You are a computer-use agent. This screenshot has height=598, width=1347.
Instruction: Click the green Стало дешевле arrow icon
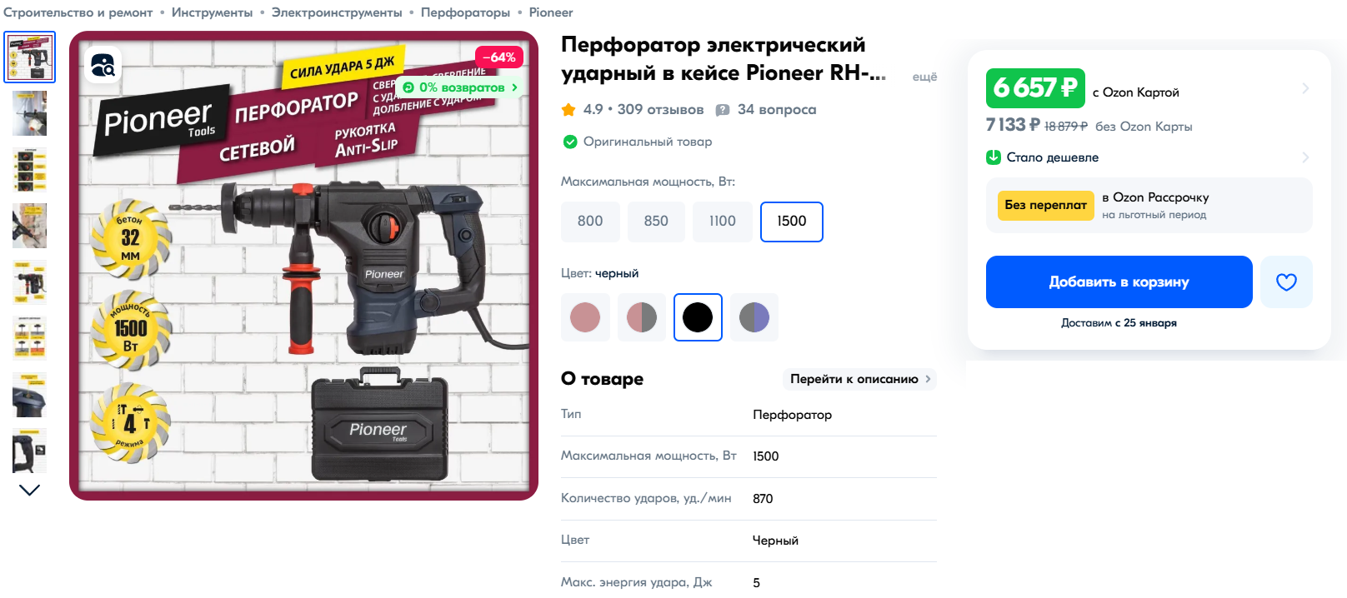click(994, 157)
